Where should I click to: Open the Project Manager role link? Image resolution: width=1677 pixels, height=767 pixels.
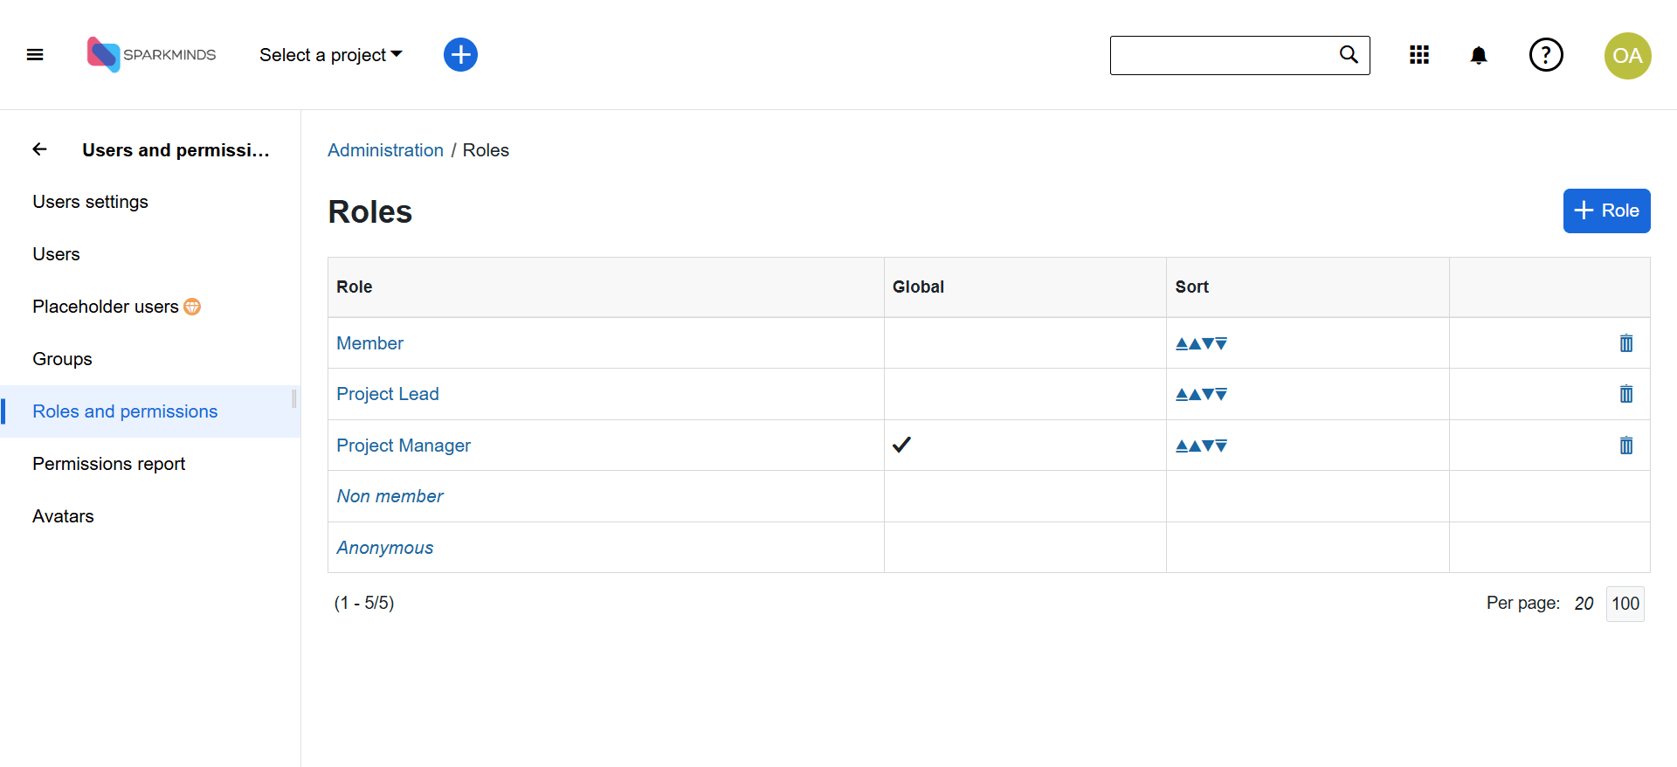point(404,446)
